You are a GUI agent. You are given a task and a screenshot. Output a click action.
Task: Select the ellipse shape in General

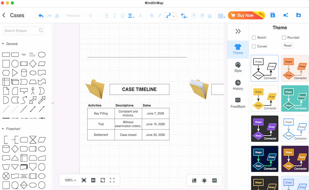(42, 55)
